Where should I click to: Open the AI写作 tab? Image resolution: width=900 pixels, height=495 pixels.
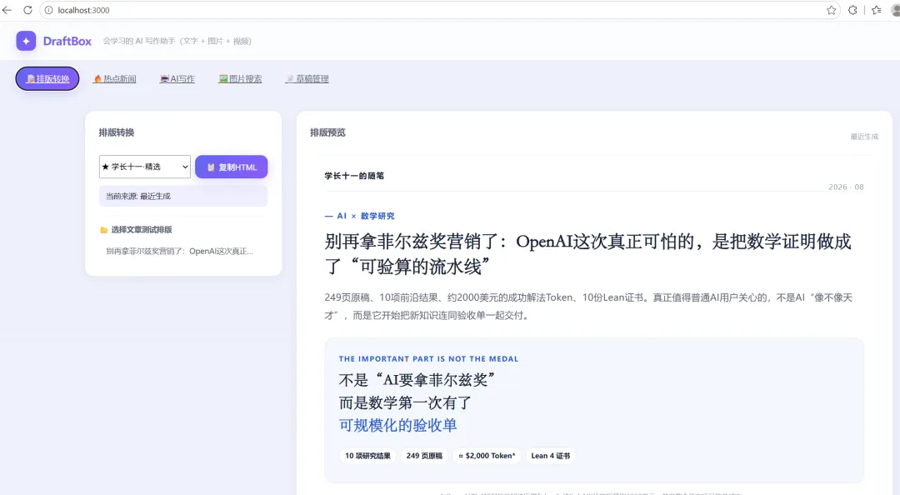177,78
